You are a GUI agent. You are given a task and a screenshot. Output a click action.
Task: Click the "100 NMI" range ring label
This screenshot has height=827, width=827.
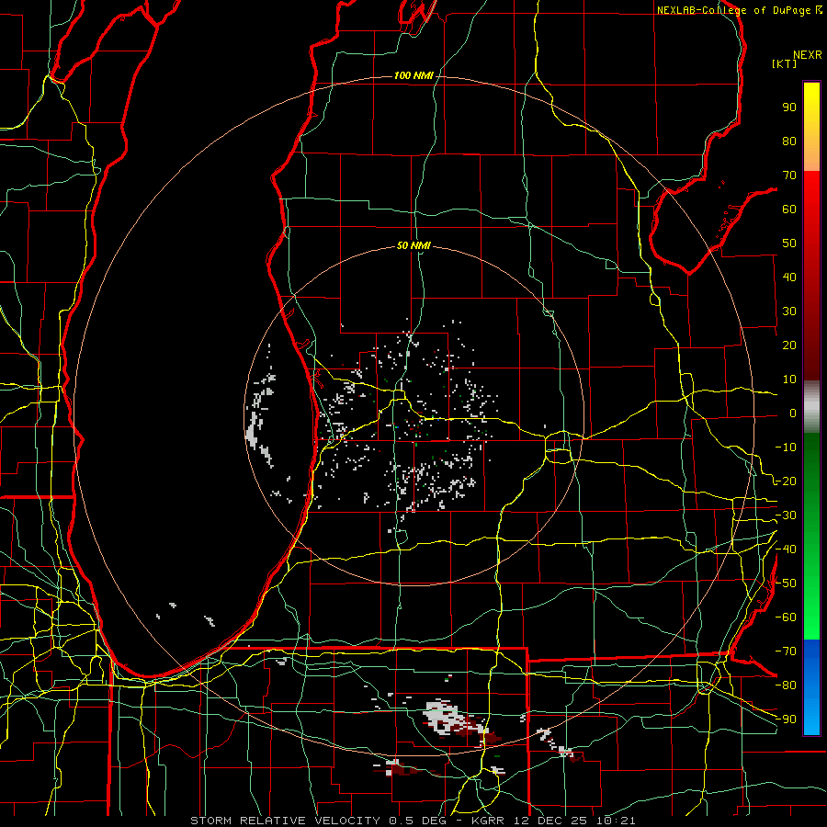[413, 75]
